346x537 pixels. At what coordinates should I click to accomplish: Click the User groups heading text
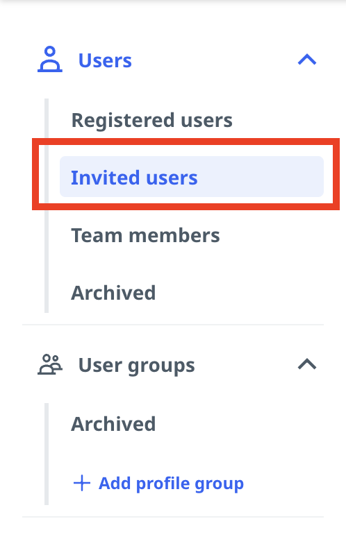pos(136,366)
